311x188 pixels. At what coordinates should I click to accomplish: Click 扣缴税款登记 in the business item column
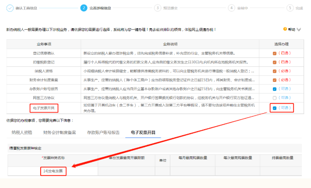coord(44,62)
